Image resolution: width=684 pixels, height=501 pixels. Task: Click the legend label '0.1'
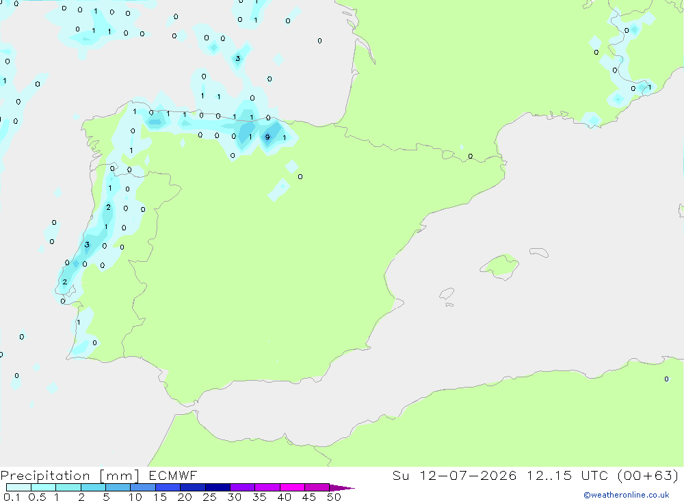12,497
